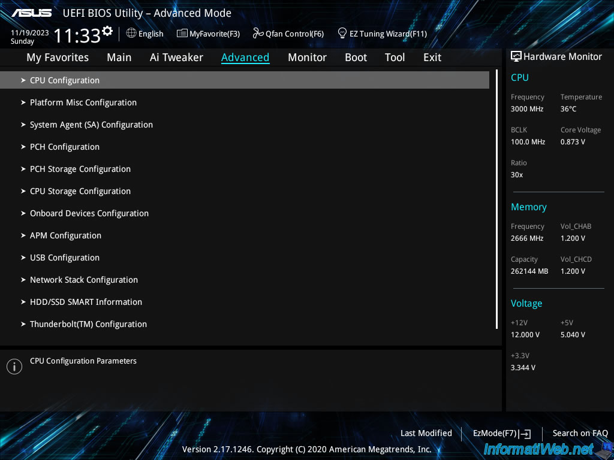The height and width of the screenshot is (460, 614).
Task: Open Network Stack Configuration
Action: coord(83,280)
